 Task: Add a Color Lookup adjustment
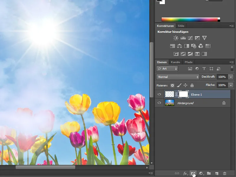[208, 46]
